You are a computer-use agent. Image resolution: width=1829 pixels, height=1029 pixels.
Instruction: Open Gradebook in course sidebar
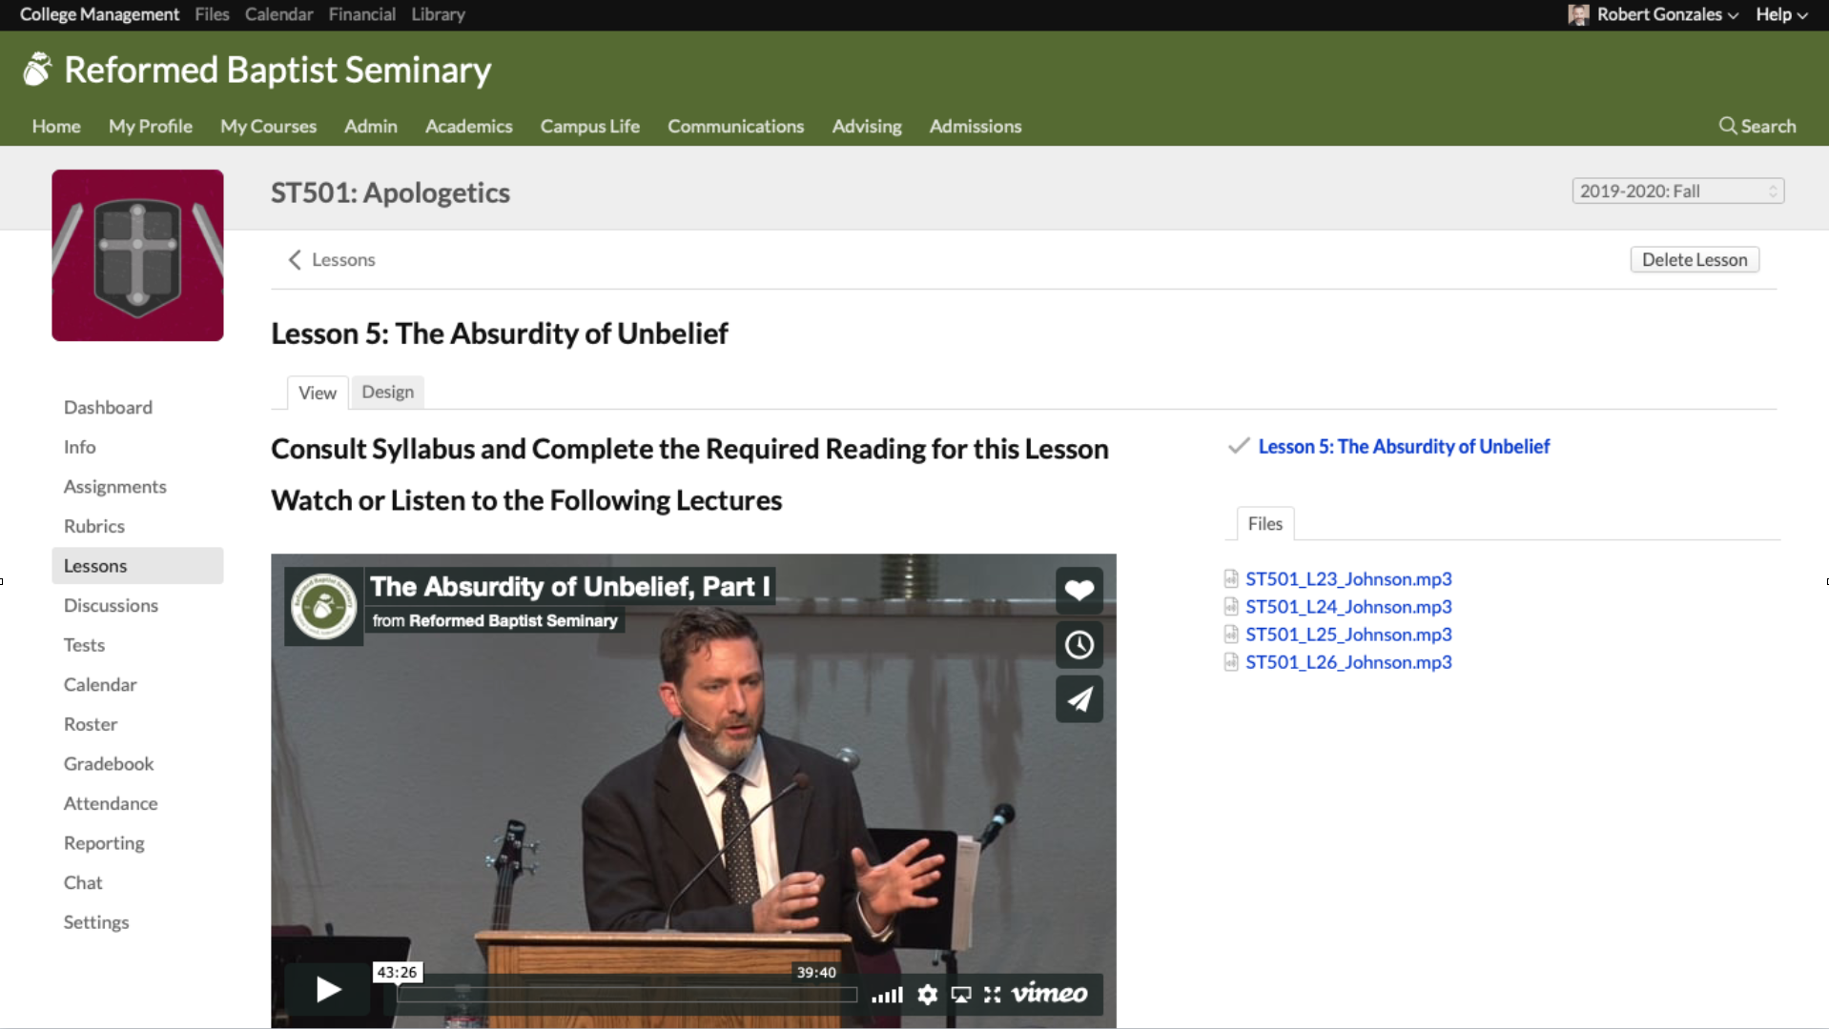click(x=108, y=764)
